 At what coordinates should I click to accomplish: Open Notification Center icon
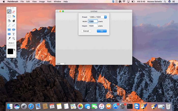(x=174, y=2)
